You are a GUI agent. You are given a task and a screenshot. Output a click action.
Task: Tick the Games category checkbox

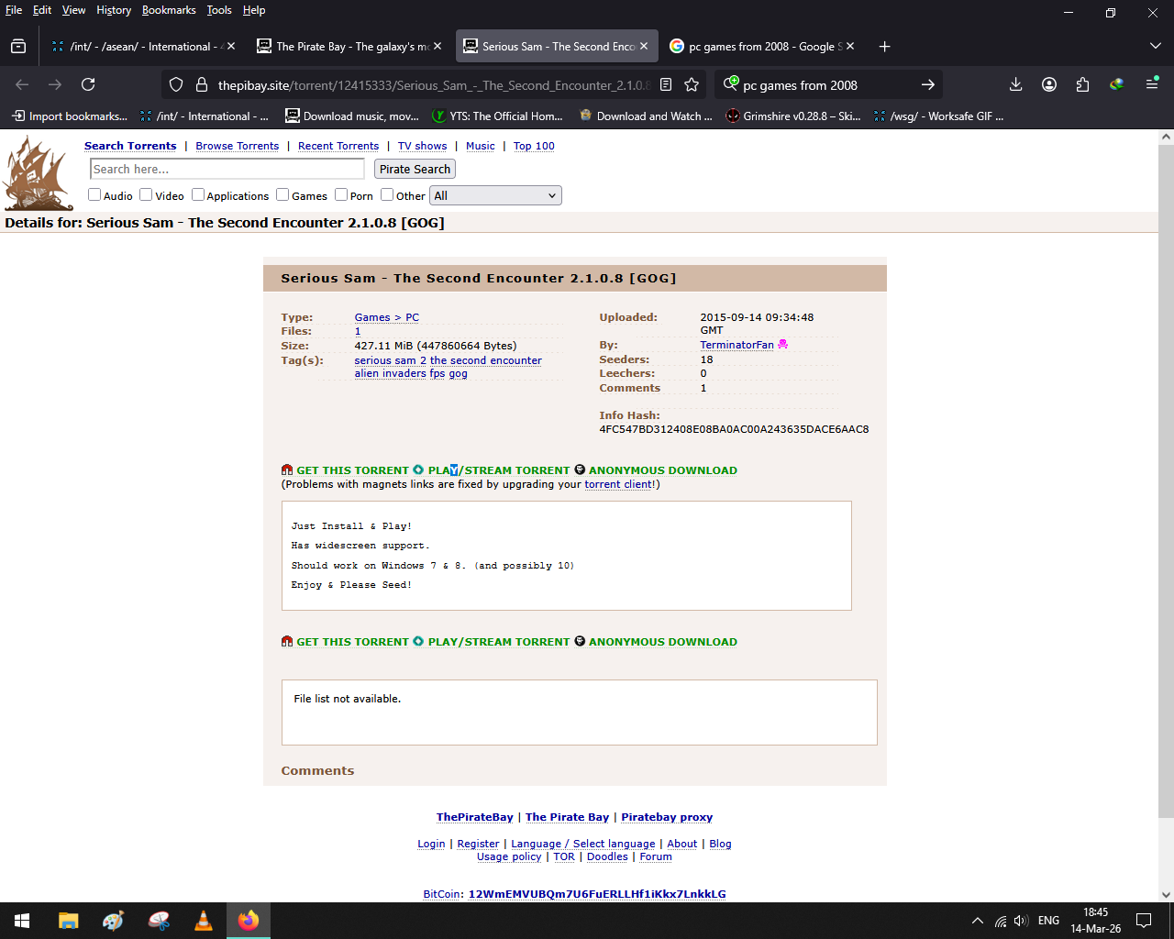(x=282, y=194)
